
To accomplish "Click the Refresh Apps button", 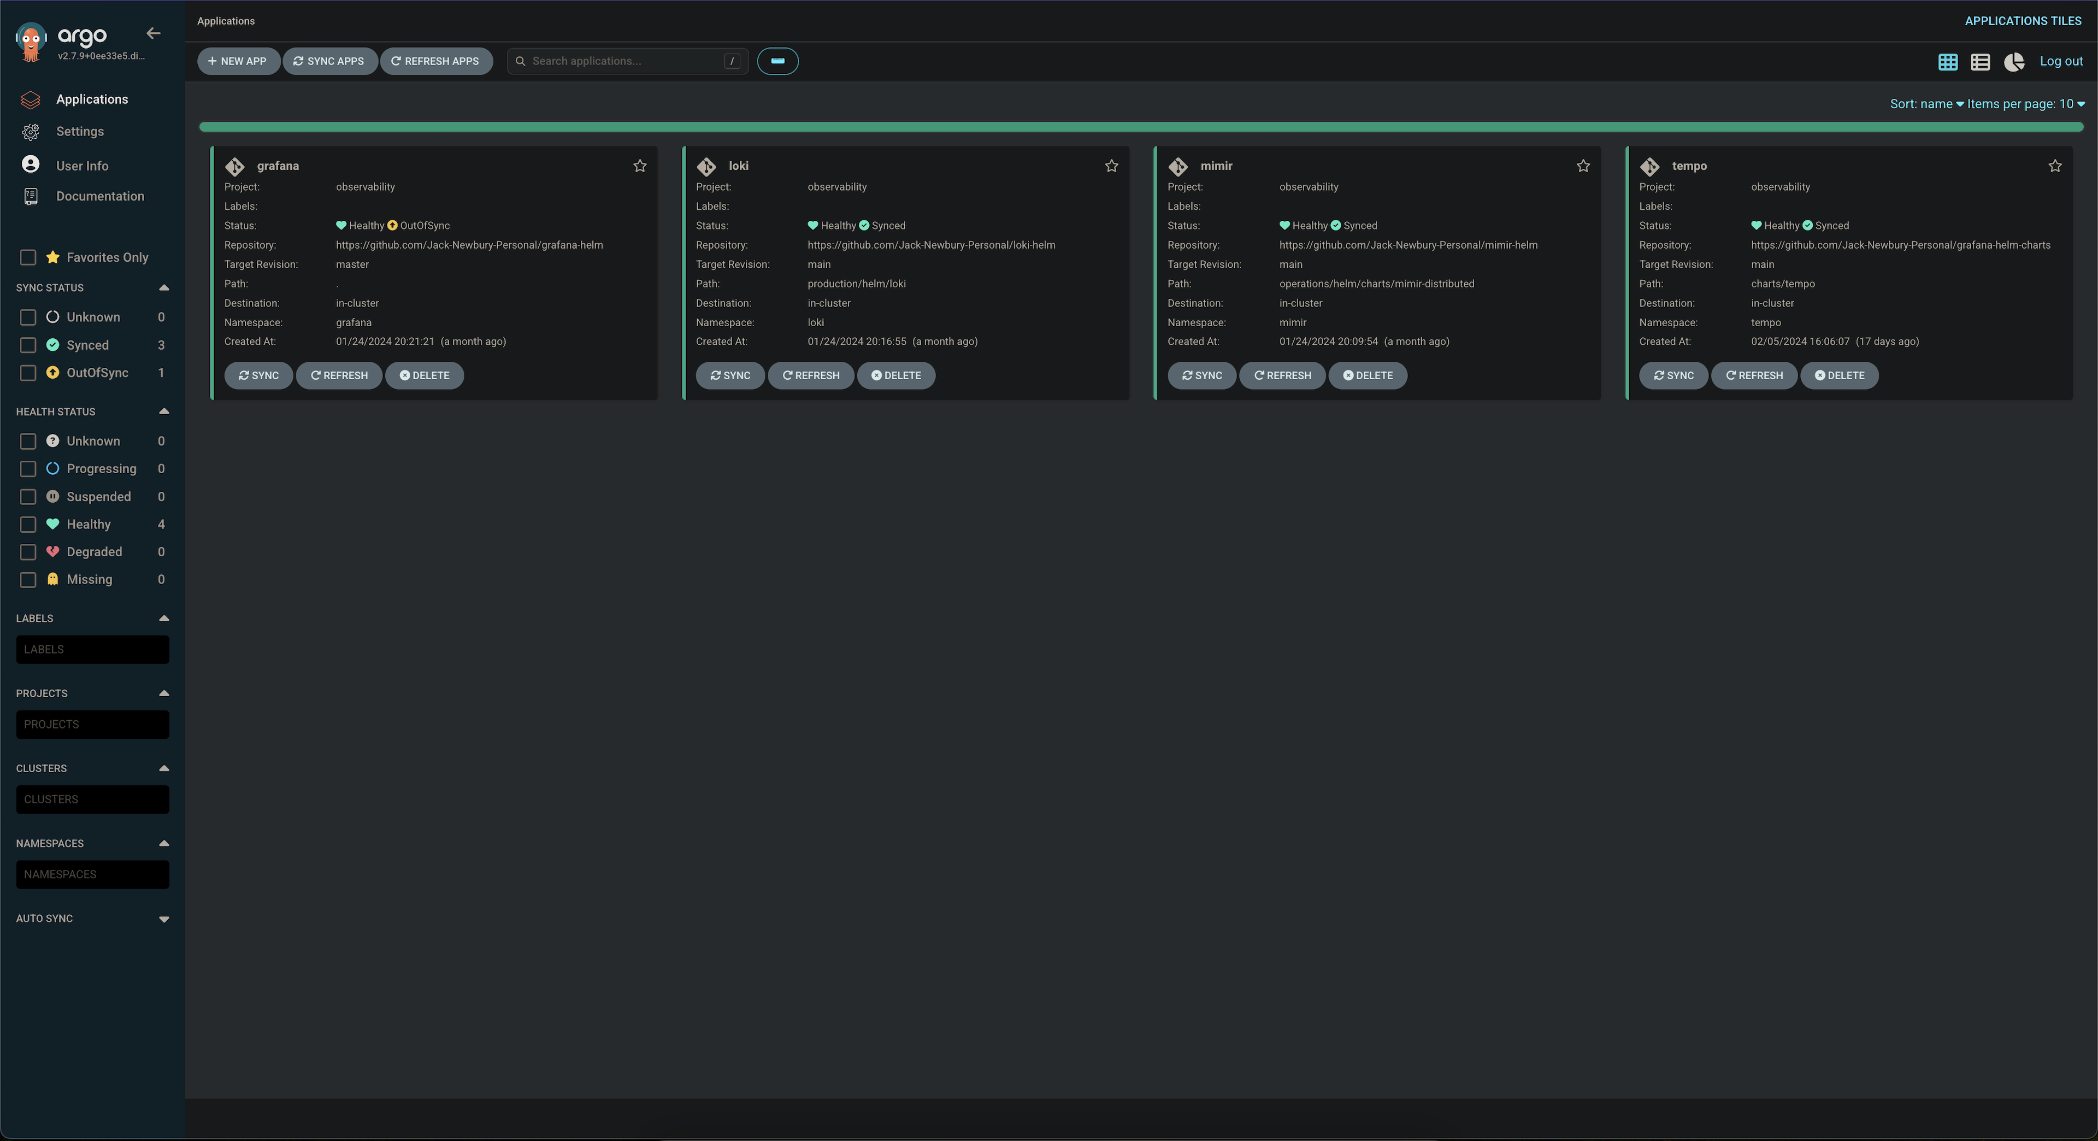I will pos(436,61).
